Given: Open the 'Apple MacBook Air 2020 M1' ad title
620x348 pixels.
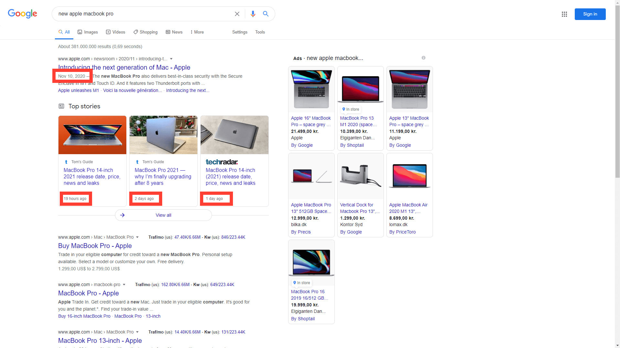Looking at the screenshot, I should click(x=408, y=208).
